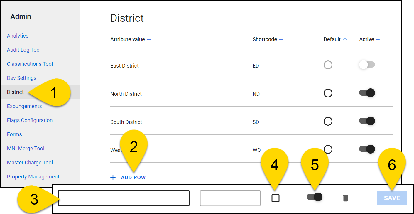
Task: Click ADD ROW to add district
Action: click(133, 178)
